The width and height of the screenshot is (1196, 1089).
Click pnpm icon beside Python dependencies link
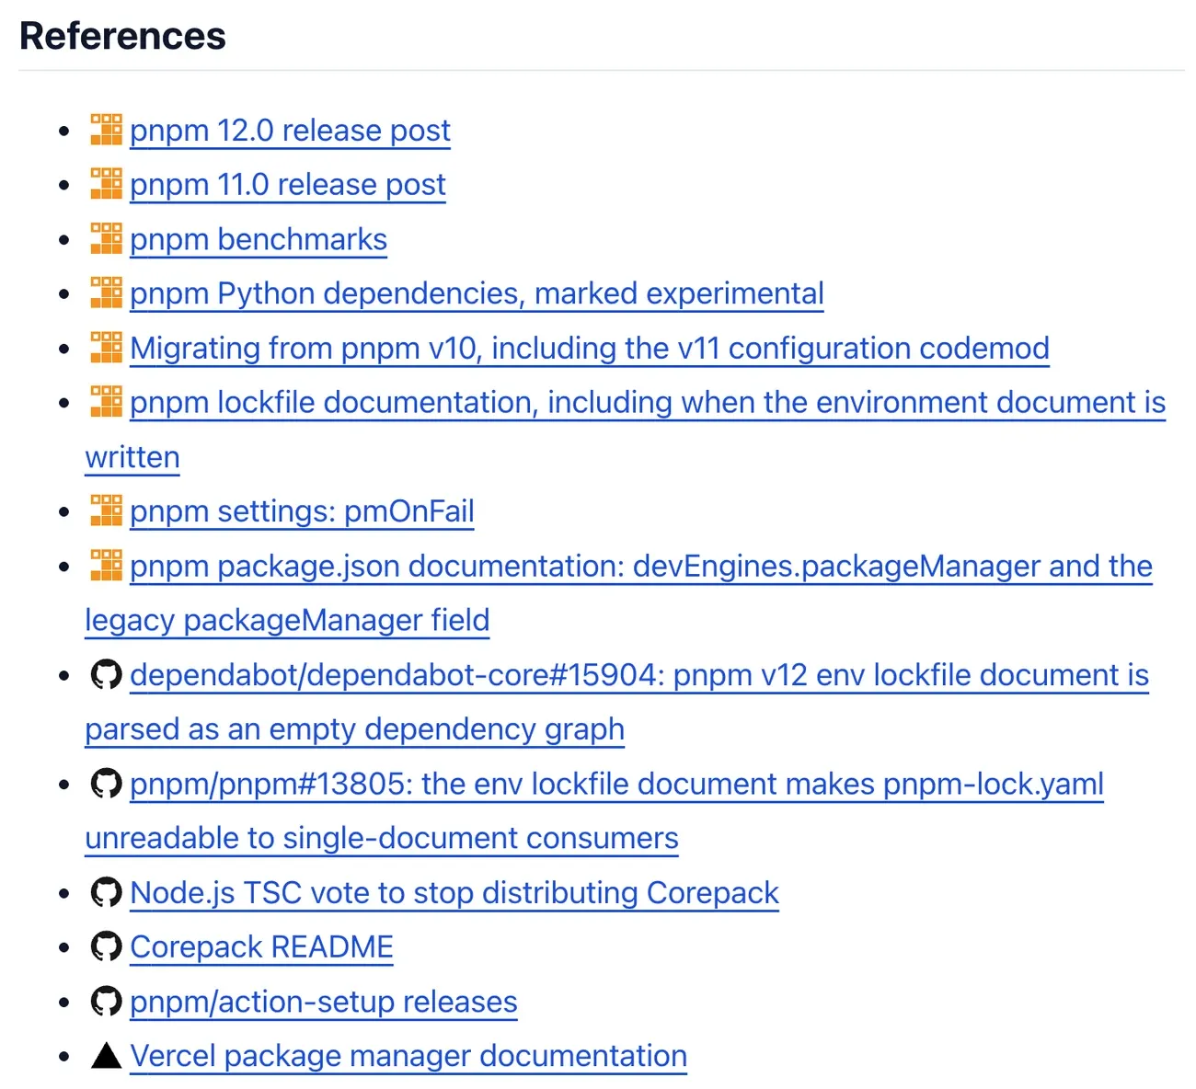click(106, 292)
